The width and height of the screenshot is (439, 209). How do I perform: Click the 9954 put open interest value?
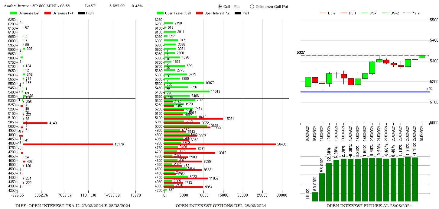point(209,187)
